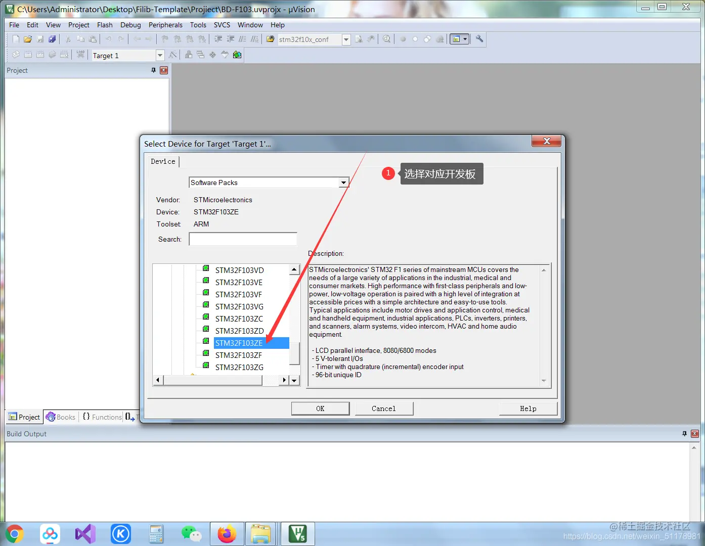Image resolution: width=705 pixels, height=546 pixels.
Task: Click device tree horizontal scroll-right arrow
Action: (284, 380)
